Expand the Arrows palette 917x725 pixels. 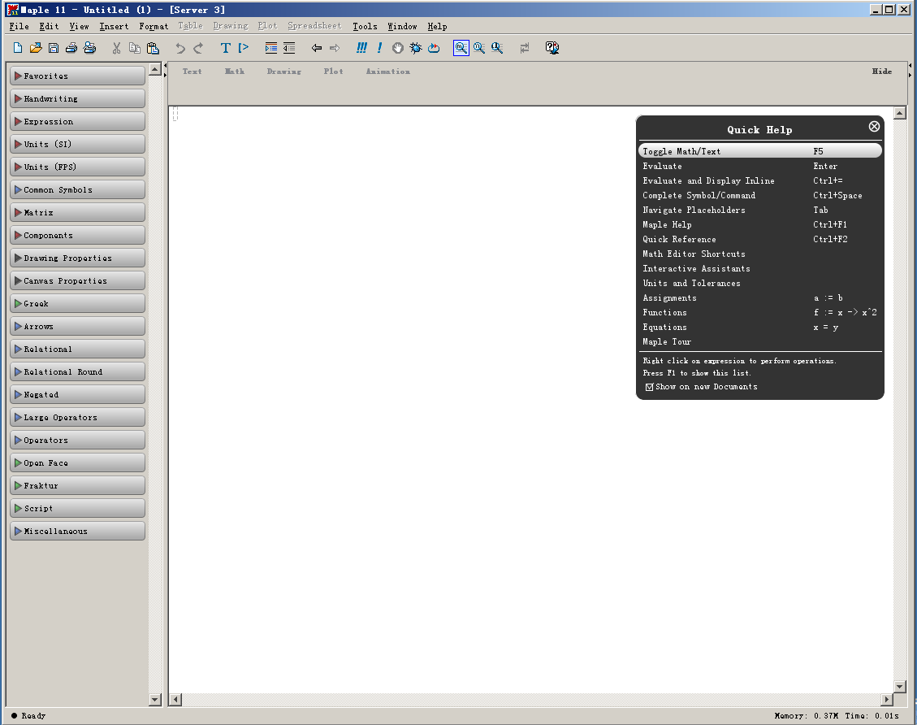point(77,327)
